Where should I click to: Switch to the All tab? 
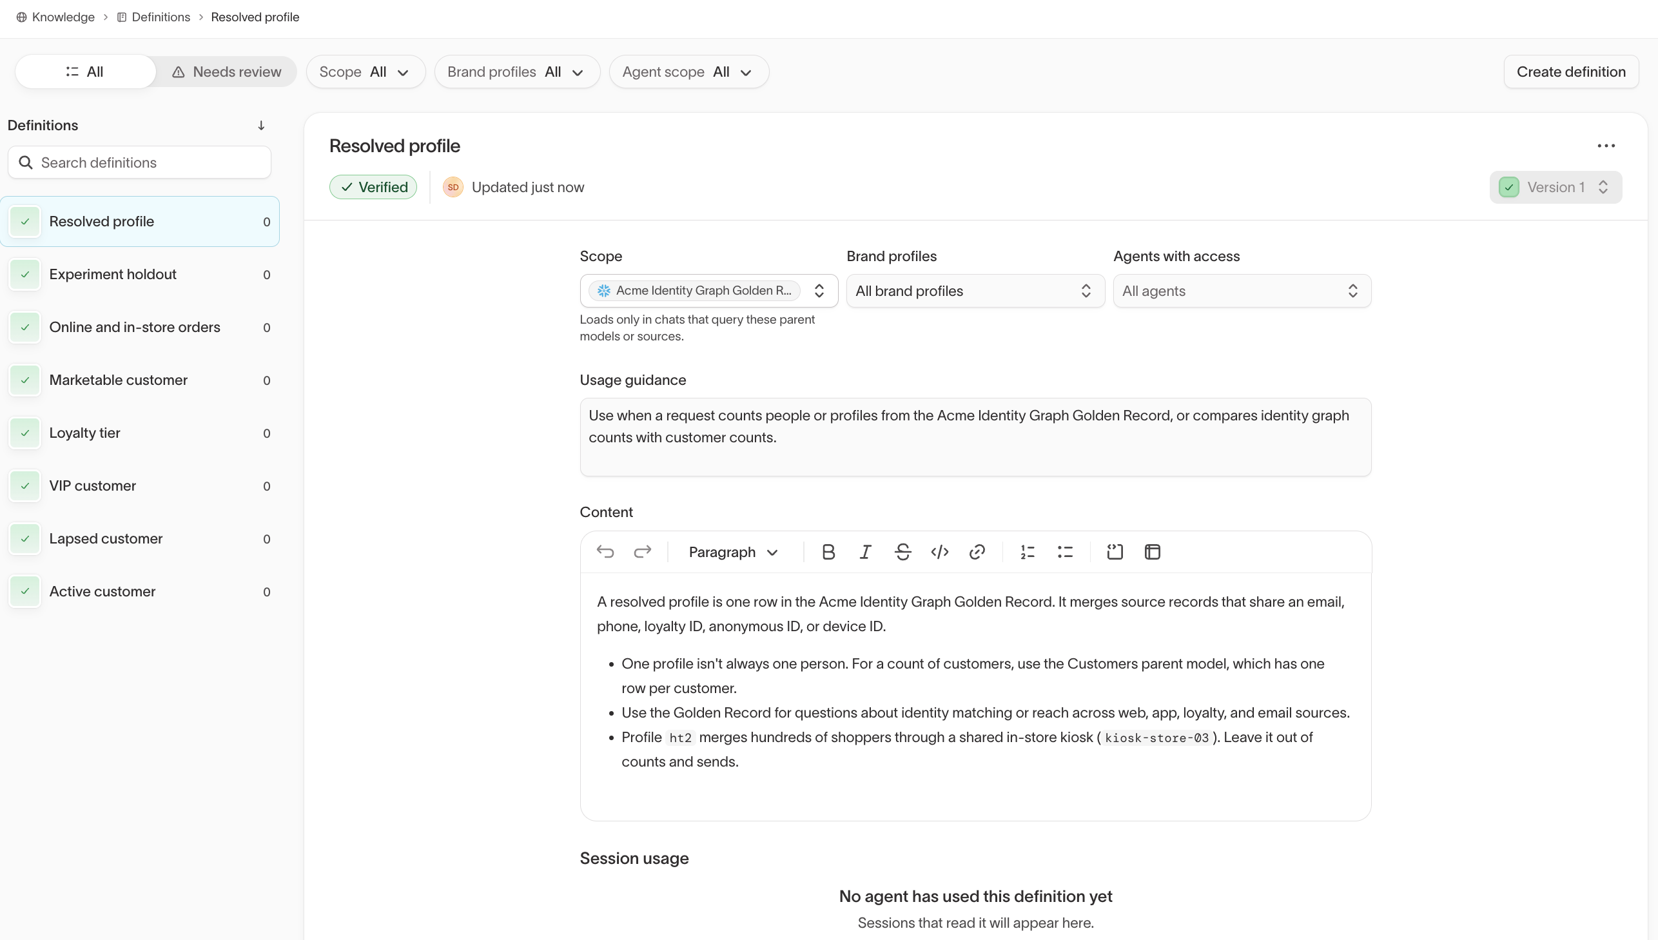pos(85,72)
